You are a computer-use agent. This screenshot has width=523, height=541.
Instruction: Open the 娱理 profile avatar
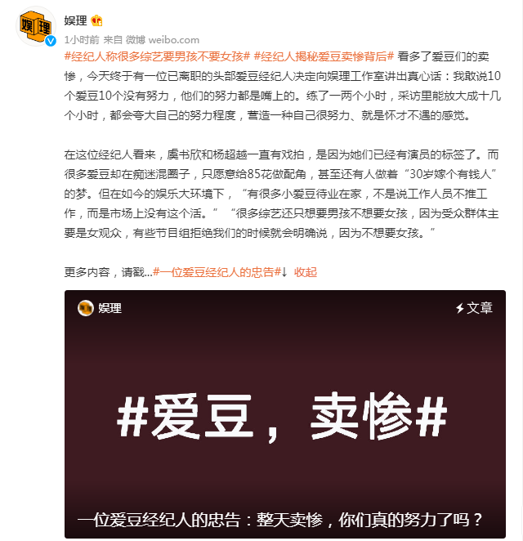(35, 27)
